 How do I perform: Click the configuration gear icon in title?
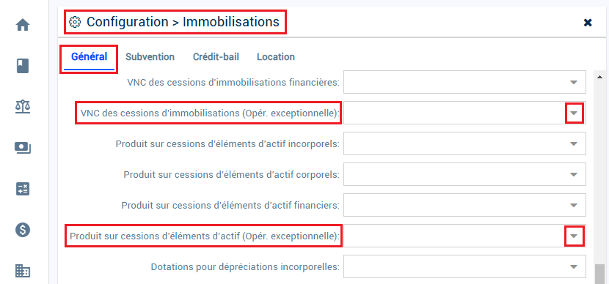[75, 22]
